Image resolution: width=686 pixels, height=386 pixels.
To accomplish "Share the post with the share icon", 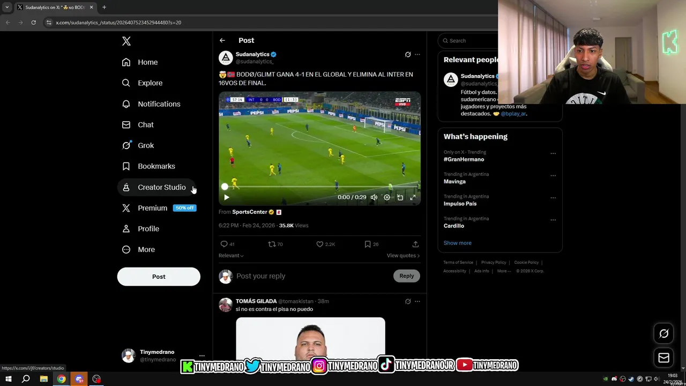I will 415,244.
